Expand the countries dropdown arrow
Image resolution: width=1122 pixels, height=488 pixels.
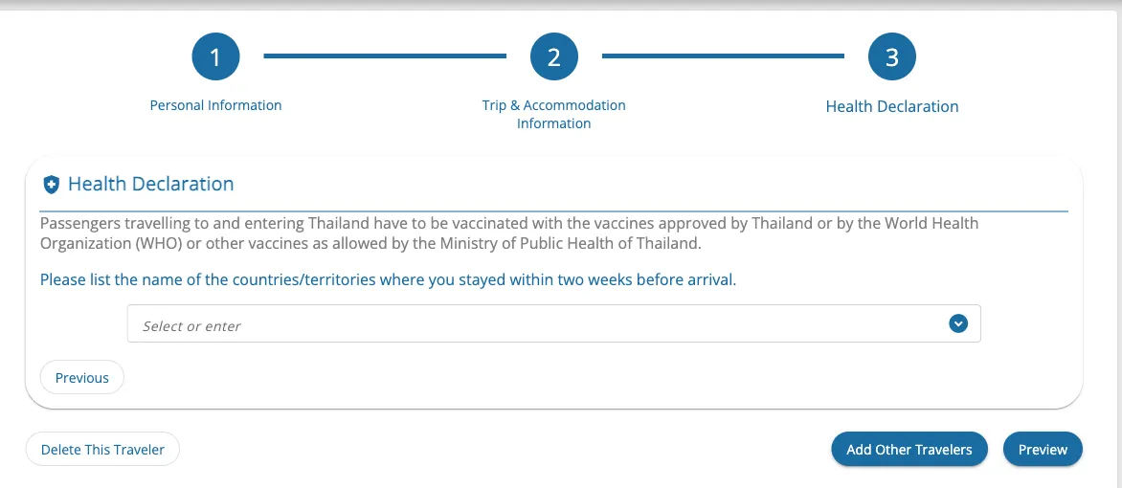pyautogui.click(x=958, y=323)
